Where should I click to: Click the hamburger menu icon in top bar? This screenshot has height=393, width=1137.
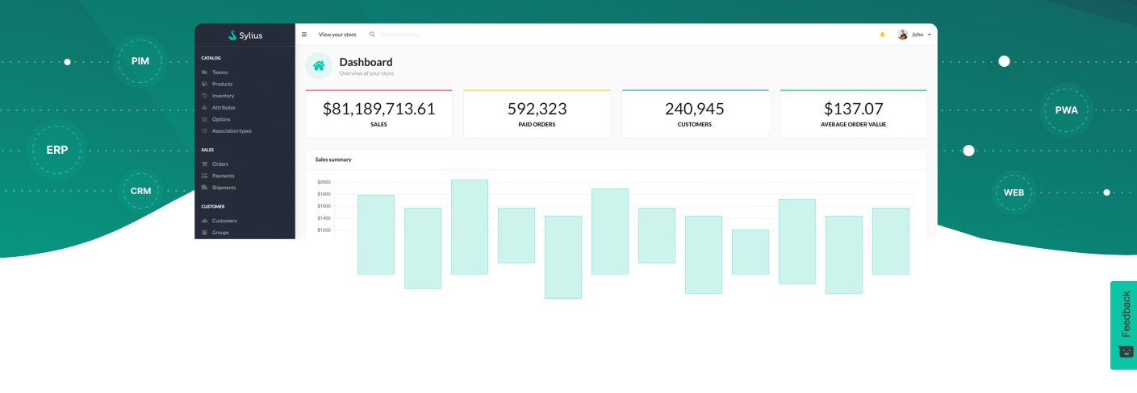coord(304,35)
